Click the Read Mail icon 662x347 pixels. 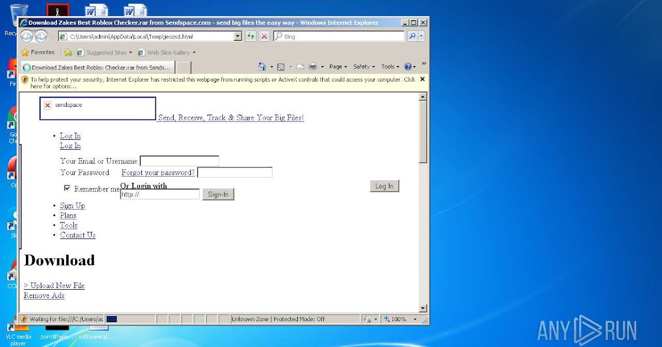click(300, 67)
